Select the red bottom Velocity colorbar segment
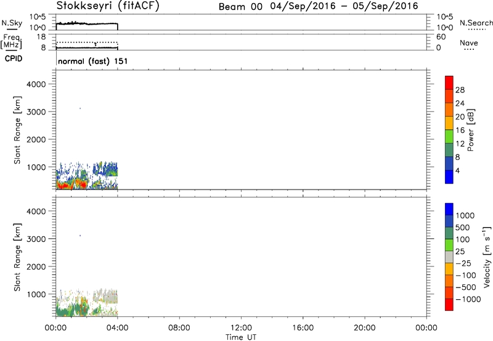This screenshot has height=341, width=493. point(449,305)
